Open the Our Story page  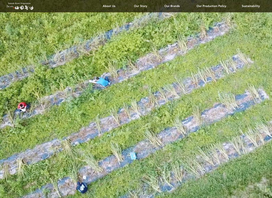pyautogui.click(x=141, y=6)
